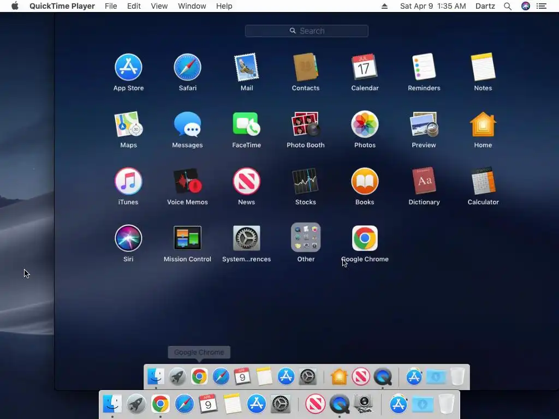Open Notes from the Launchpad grid
559x419 pixels.
point(483,67)
